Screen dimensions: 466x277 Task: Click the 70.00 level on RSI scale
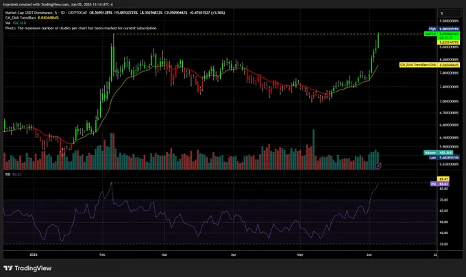point(443,200)
